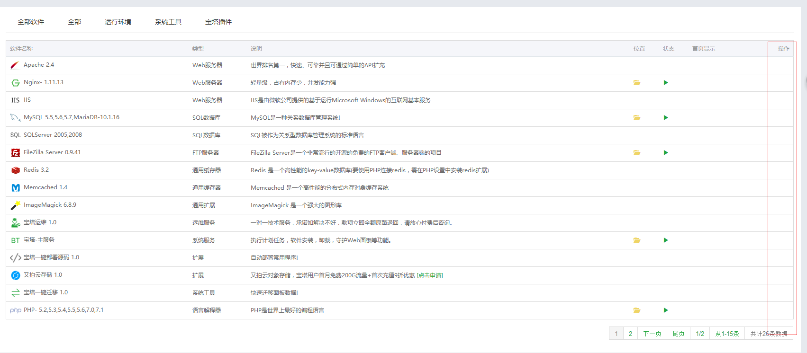807x353 pixels.
Task: Click the FileZilla Server 0.9.41 name
Action: (52, 152)
